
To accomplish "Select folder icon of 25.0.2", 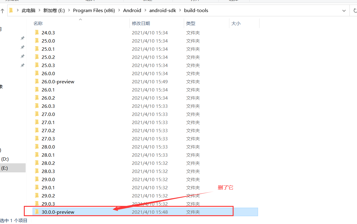I will [x=37, y=57].
